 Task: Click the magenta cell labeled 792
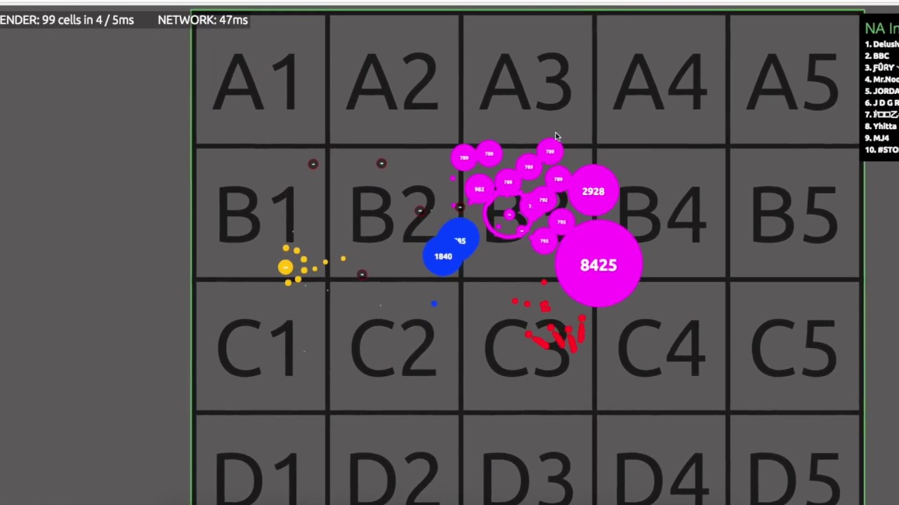(542, 200)
